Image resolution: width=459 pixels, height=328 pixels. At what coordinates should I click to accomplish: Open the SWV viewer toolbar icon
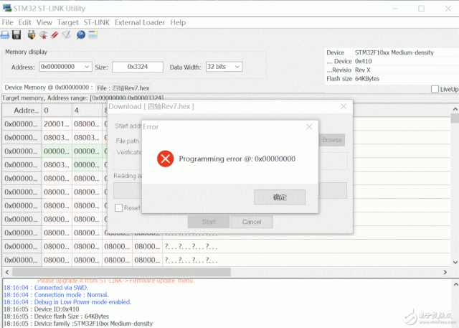click(x=93, y=35)
